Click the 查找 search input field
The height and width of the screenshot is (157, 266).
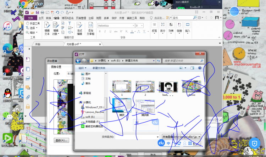point(183,18)
